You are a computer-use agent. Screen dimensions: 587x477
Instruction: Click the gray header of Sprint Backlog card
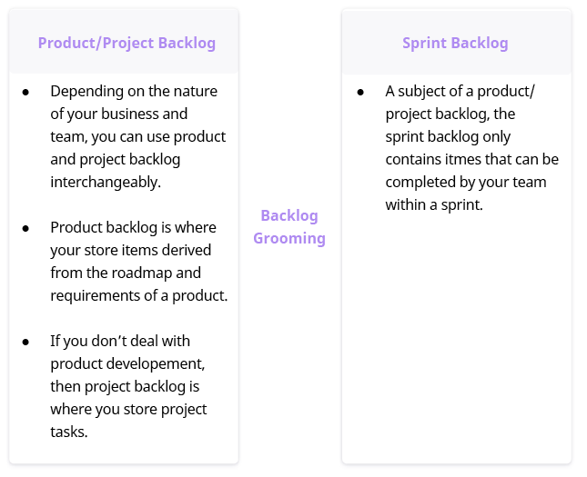[457, 42]
